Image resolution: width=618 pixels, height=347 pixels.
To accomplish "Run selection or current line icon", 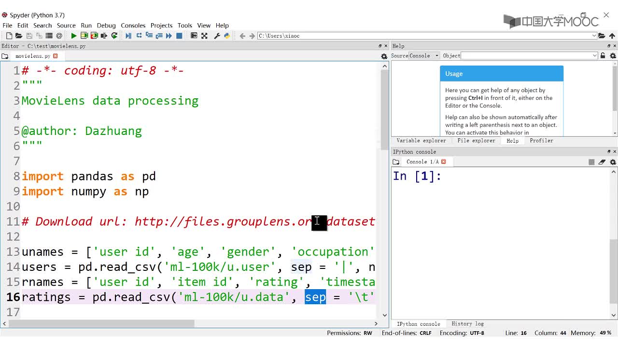I will coord(104,36).
